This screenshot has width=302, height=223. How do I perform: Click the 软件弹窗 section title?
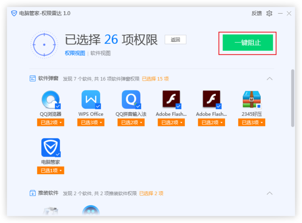(x=48, y=79)
